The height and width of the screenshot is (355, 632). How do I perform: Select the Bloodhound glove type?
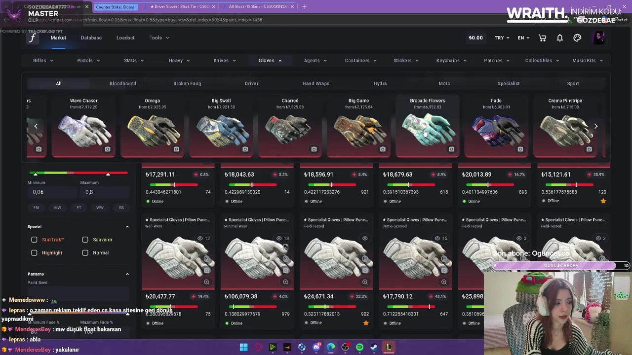click(123, 83)
